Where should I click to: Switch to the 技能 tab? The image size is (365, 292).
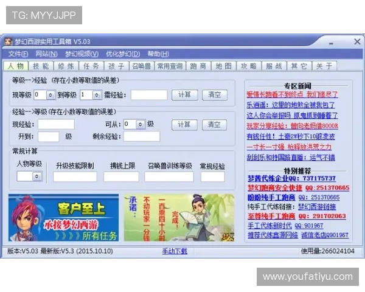tap(41, 66)
